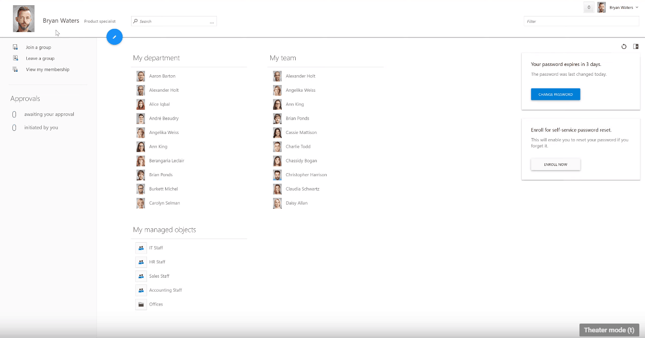Open the IT Staff group icon
The height and width of the screenshot is (338, 645).
pyautogui.click(x=141, y=248)
